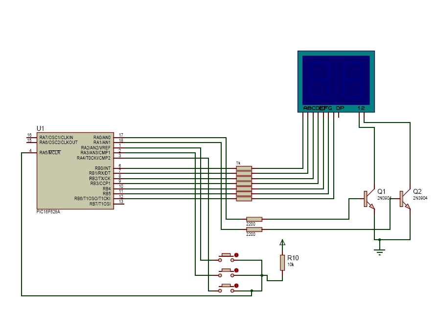Image resolution: width=437 pixels, height=310 pixels.
Task: Click the 10k value label
Action: tap(291, 265)
